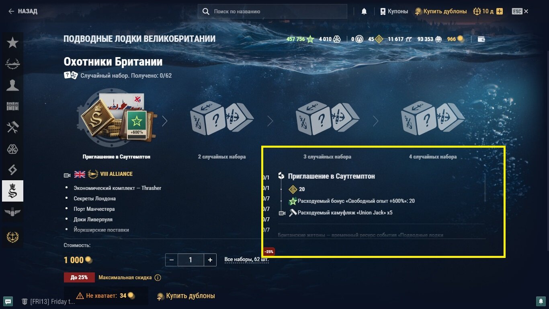The image size is (549, 309).
Task: Click the info icon beside Максимальная скидка
Action: tap(158, 278)
